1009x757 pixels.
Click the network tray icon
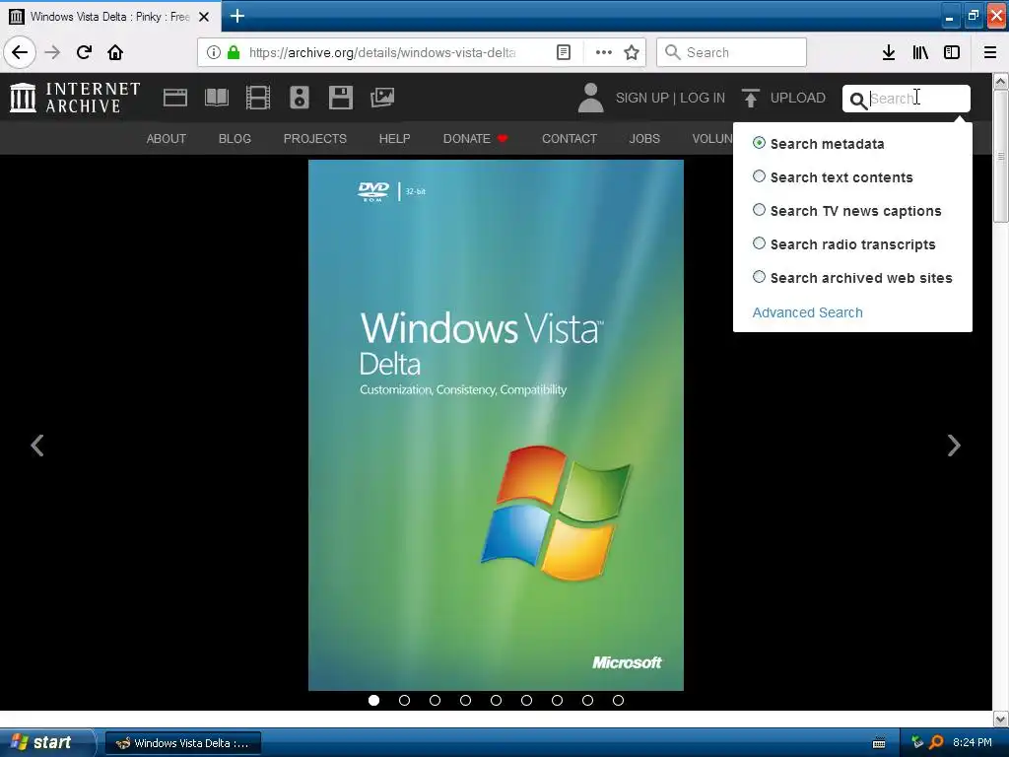point(917,743)
